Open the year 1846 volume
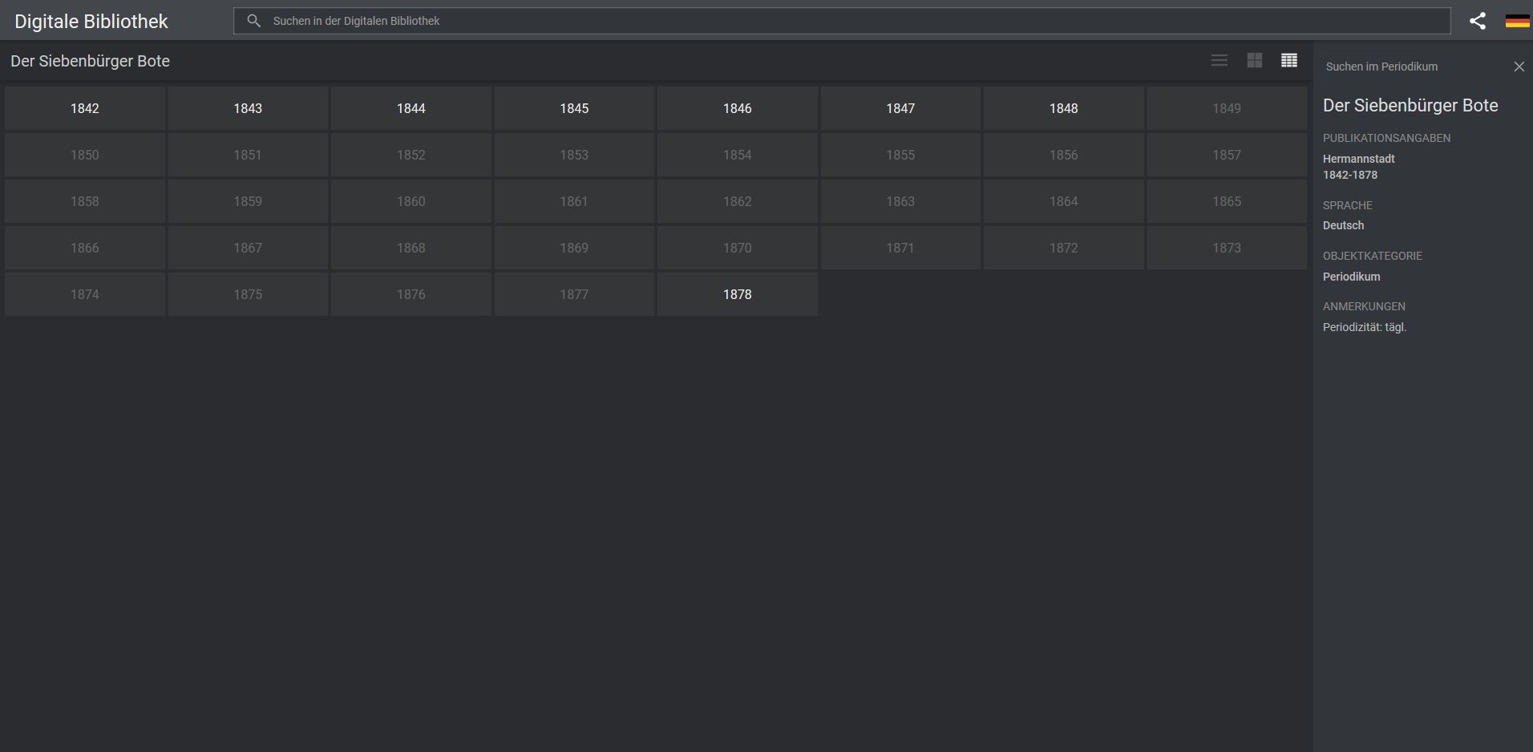This screenshot has width=1533, height=752. click(x=738, y=108)
